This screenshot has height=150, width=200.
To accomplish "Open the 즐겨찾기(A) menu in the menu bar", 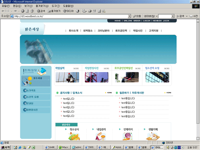I will 42,6.
